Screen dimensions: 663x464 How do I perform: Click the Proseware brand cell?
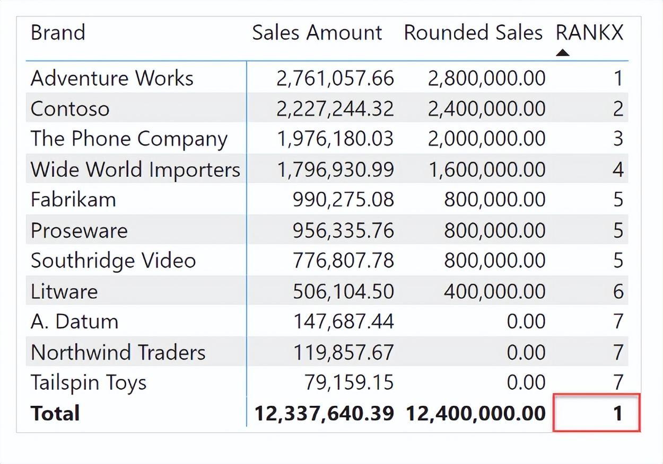(79, 230)
